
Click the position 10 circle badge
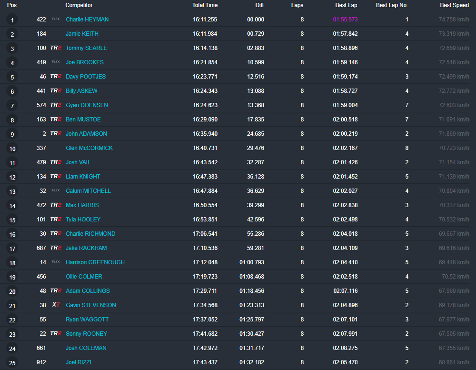pyautogui.click(x=12, y=149)
